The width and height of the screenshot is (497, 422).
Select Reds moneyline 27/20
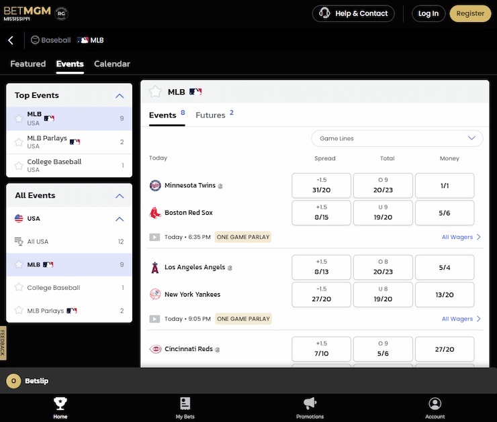click(445, 349)
